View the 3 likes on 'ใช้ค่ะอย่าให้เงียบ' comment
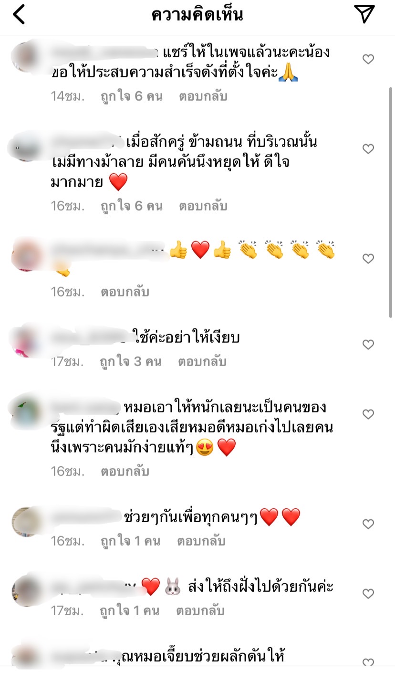The image size is (395, 673). point(131,362)
